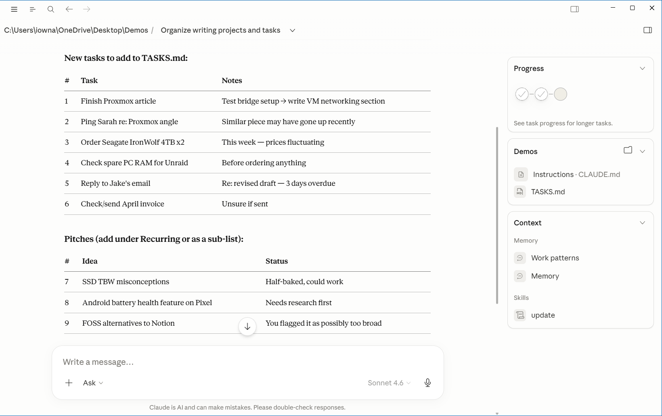662x416 pixels.
Task: Open the Ask mode dropdown
Action: [93, 383]
